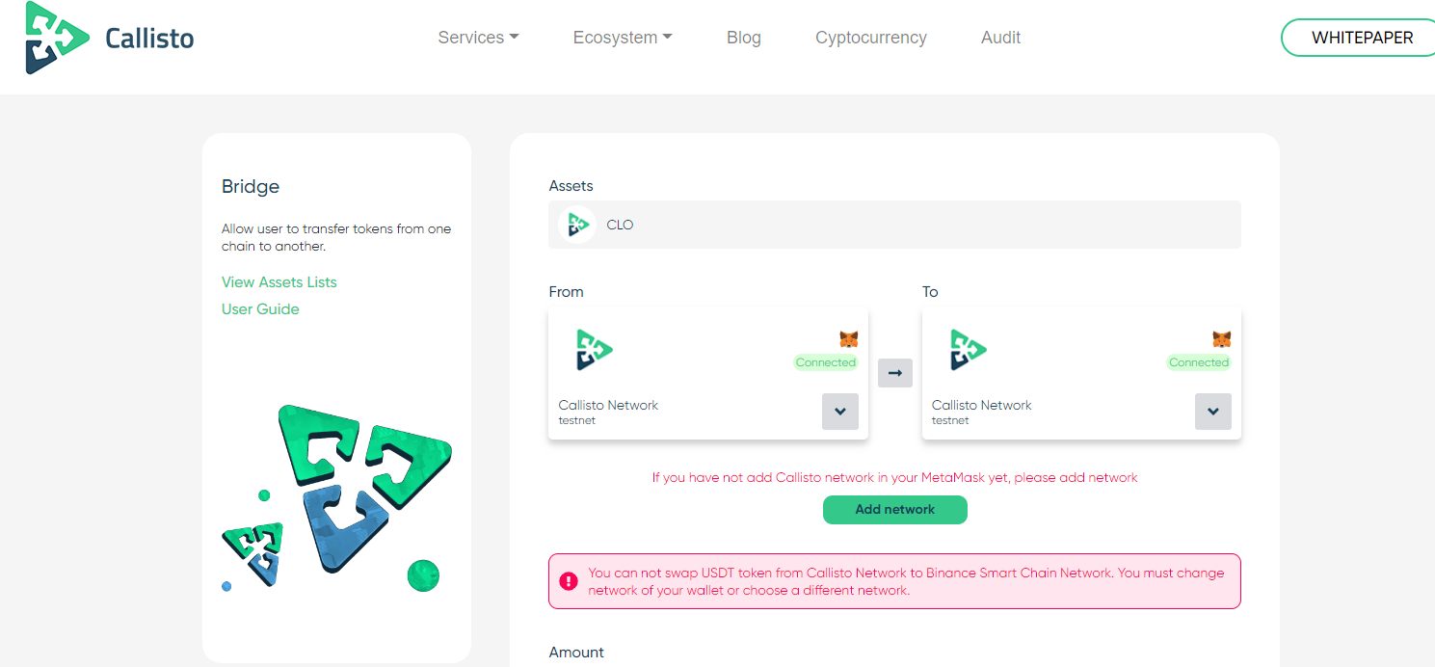Expand the To network dropdown chevron

click(x=1213, y=412)
